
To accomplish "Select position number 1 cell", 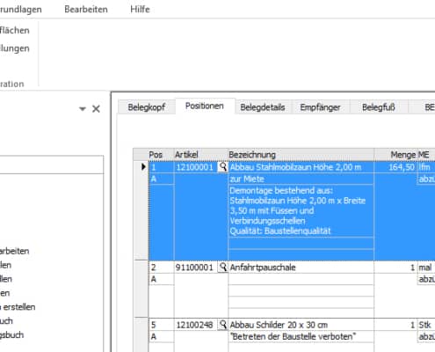I will 162,167.
